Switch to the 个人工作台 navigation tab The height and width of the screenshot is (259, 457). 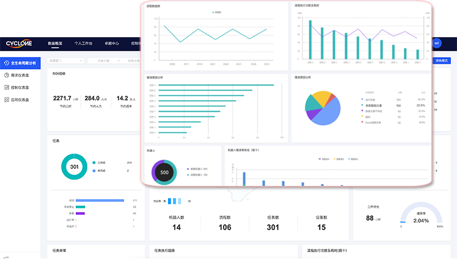[83, 43]
